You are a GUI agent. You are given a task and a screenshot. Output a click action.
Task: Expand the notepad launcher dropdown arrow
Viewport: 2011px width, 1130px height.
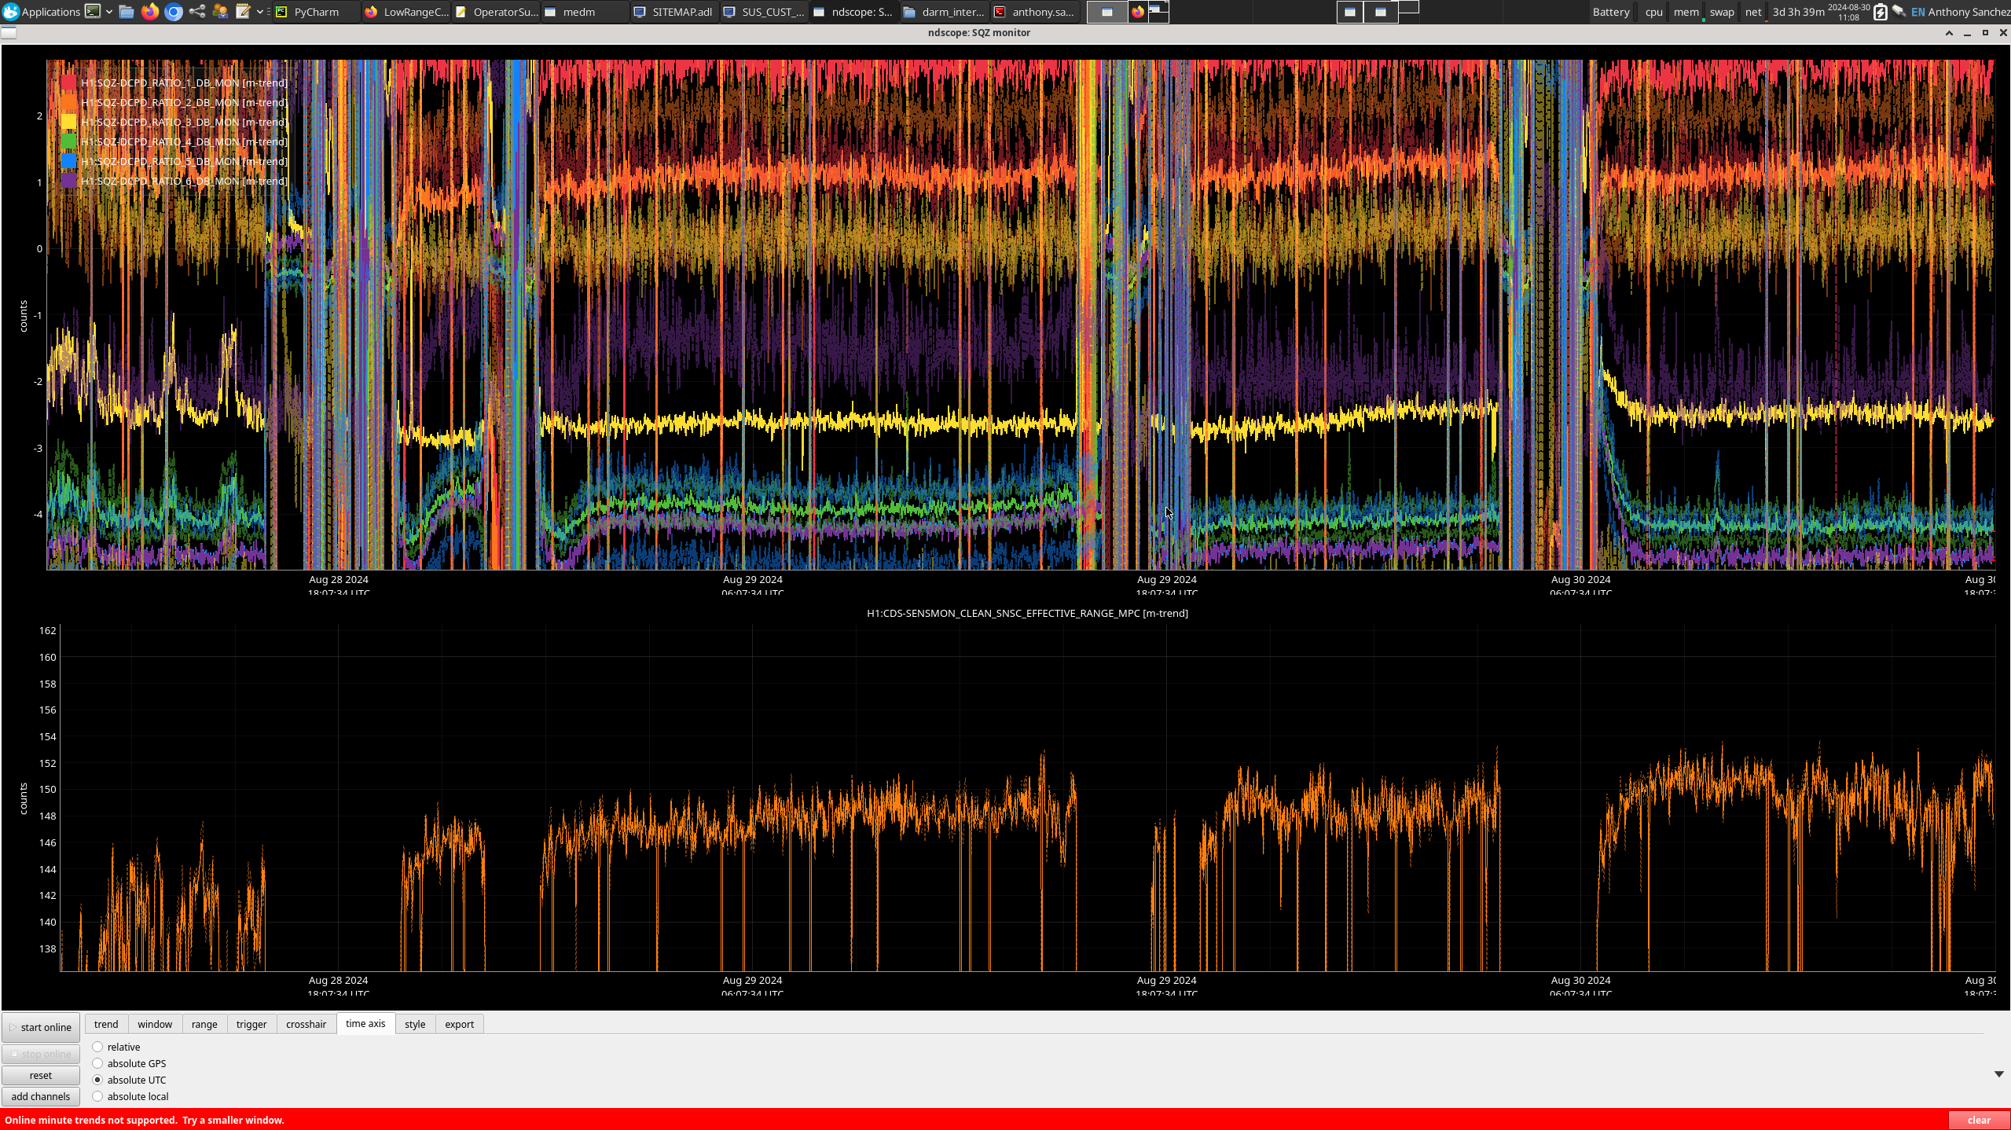tap(260, 12)
